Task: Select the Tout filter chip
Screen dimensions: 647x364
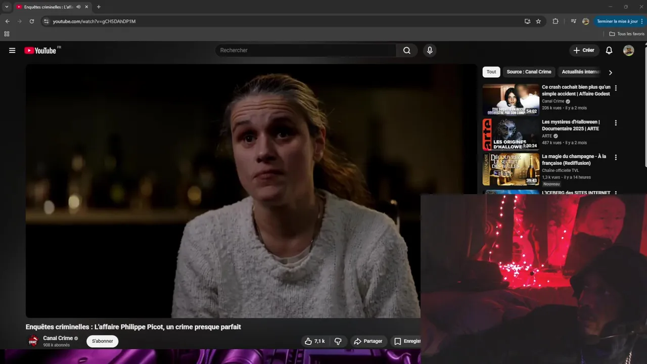Action: pos(491,72)
